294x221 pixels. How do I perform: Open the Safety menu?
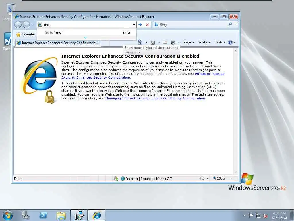pos(204,42)
